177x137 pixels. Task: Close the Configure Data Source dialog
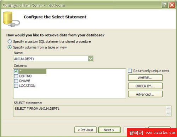[172, 5]
